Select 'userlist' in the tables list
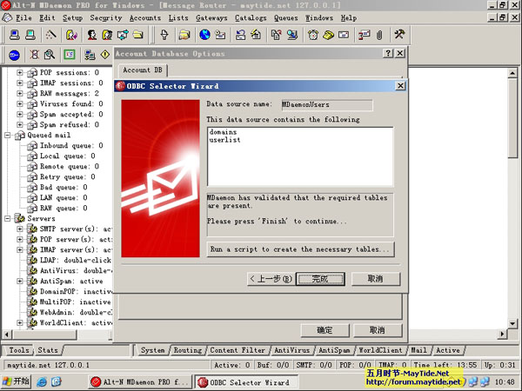 pos(224,140)
